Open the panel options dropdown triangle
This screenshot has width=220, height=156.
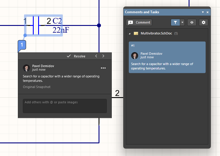(x=203, y=12)
